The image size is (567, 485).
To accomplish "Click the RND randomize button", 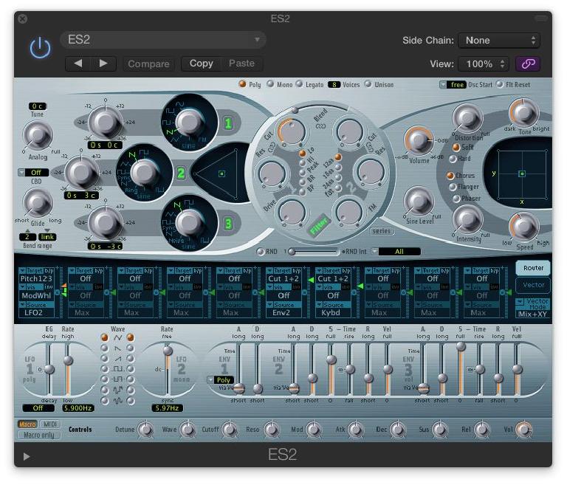I will click(x=260, y=252).
